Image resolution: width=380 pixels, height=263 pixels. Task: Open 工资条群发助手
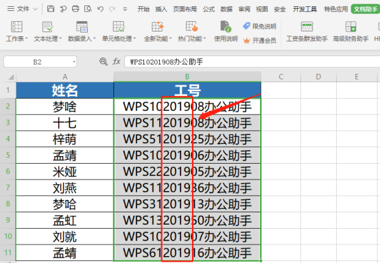[x=307, y=32]
